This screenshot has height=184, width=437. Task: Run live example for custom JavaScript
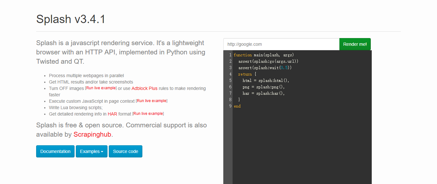pos(152,101)
